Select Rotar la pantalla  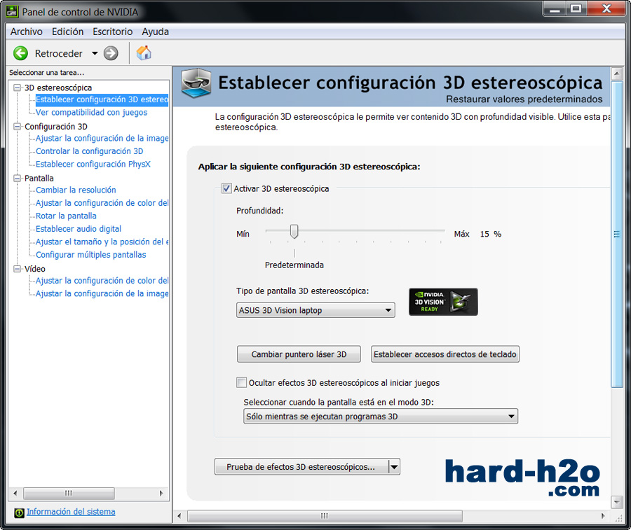pos(66,216)
